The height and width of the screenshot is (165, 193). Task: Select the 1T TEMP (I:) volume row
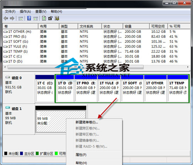96,52
